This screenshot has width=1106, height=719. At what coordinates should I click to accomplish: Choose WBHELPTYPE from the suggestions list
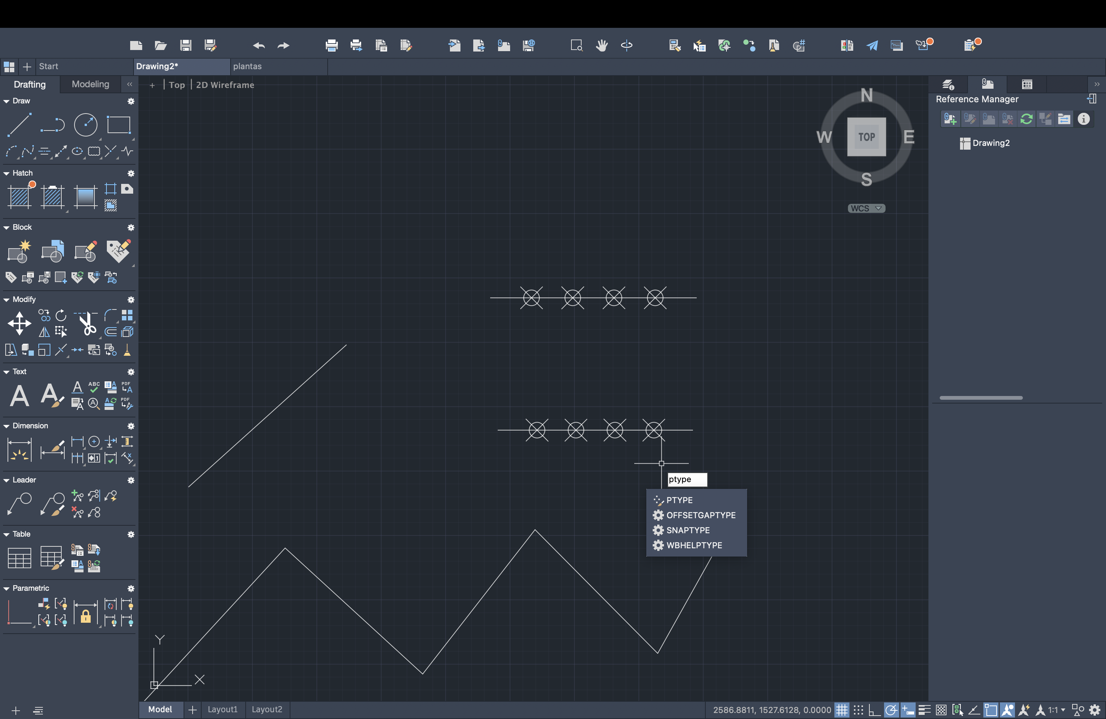696,545
